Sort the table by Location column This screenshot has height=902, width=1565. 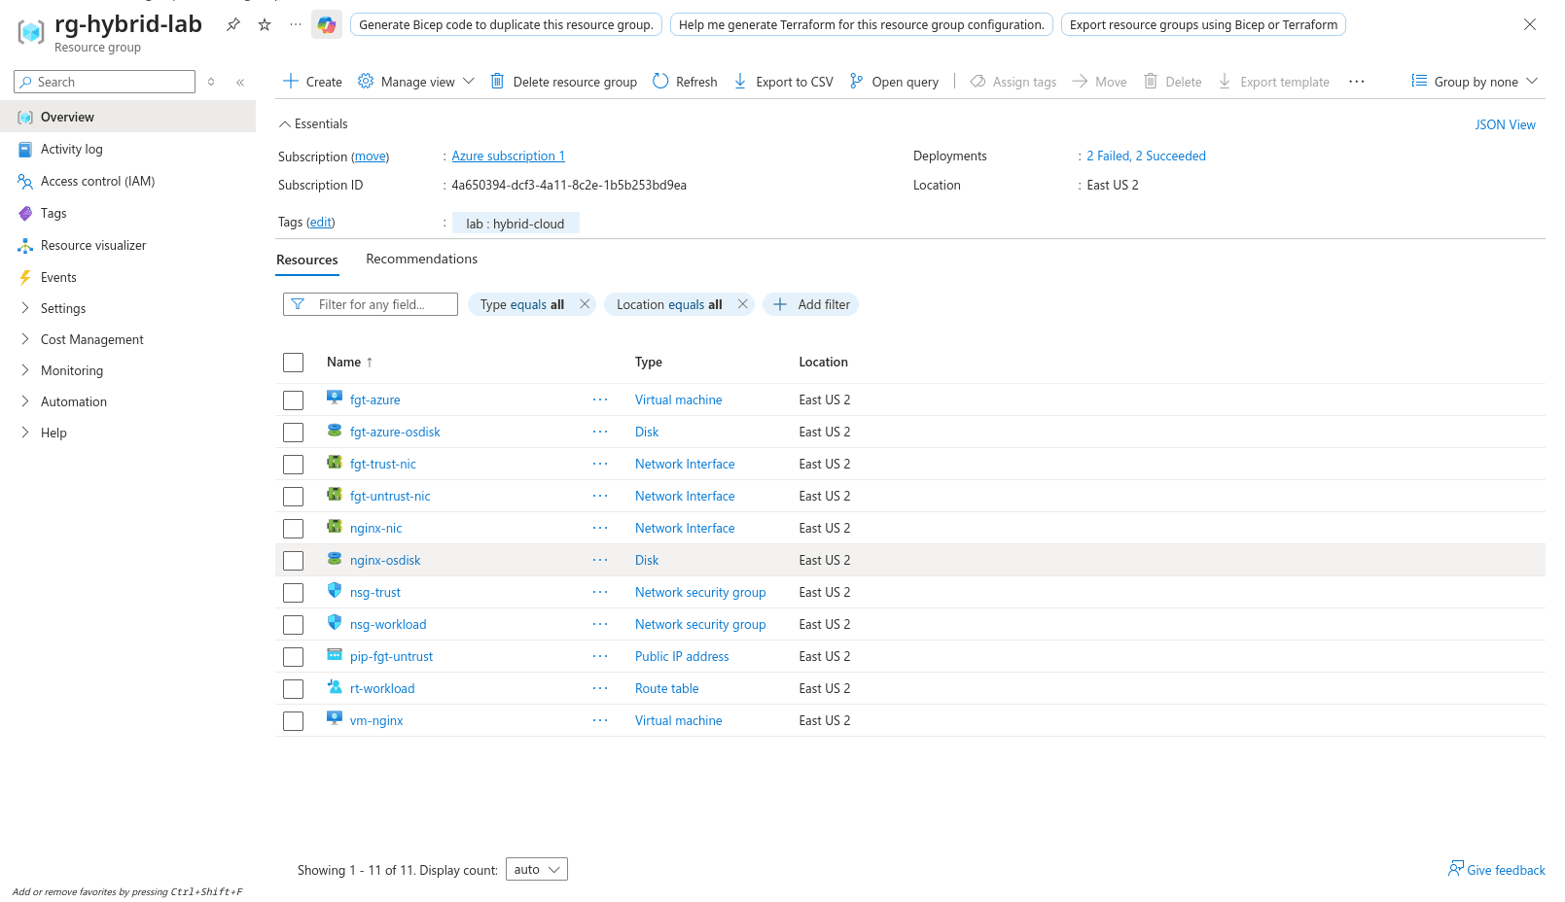coord(824,362)
